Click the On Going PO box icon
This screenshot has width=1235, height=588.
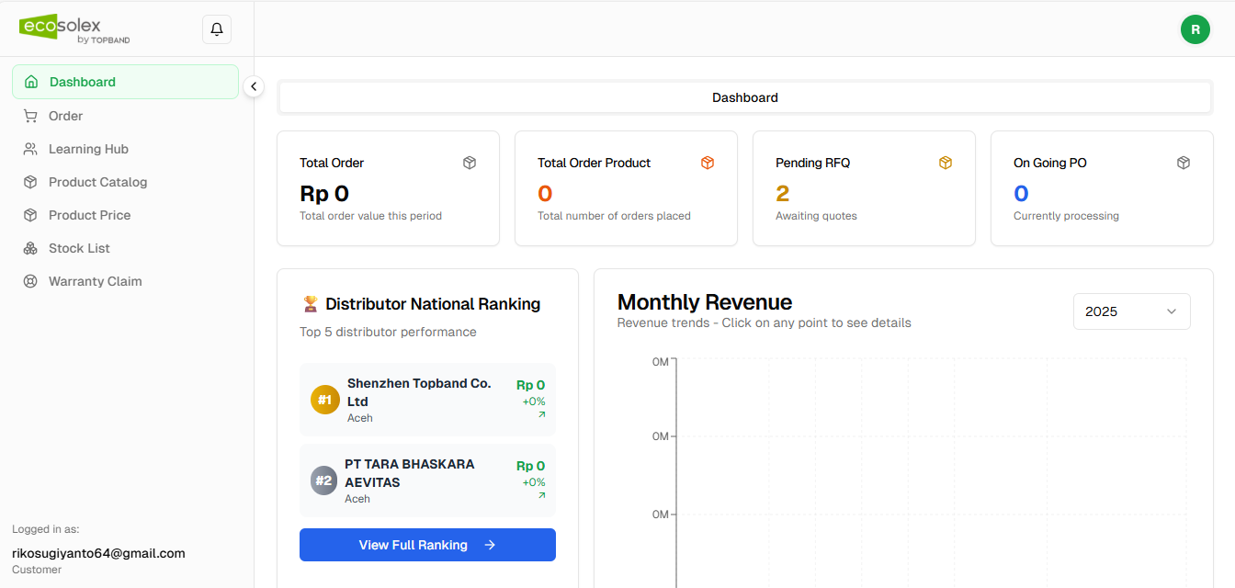[1184, 163]
